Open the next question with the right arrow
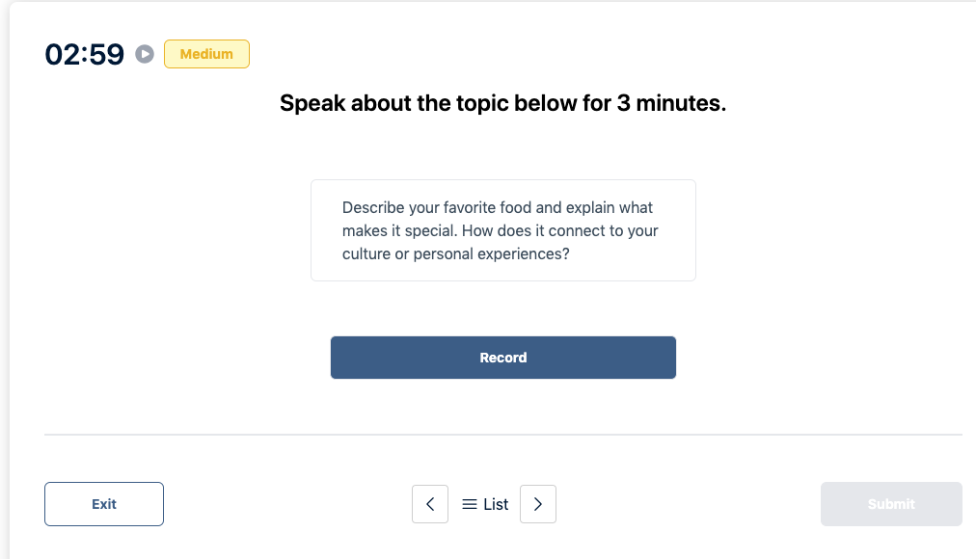The width and height of the screenshot is (976, 559). tap(537, 503)
